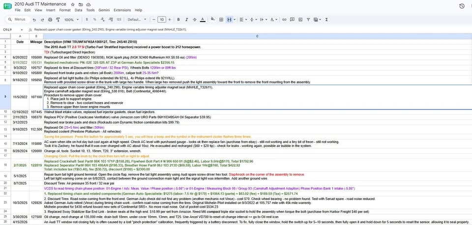Print the spreadsheet
The image size is (472, 225).
tap(50, 20)
